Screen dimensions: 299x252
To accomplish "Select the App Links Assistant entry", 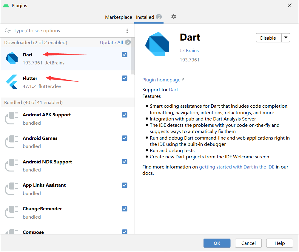I will pos(66,189).
